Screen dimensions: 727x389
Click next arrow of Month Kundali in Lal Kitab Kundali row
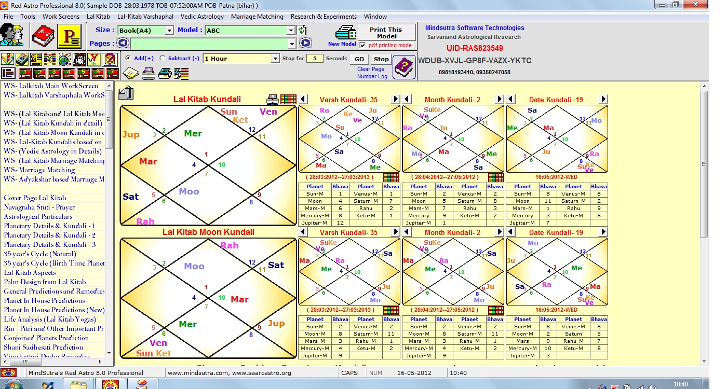click(500, 99)
